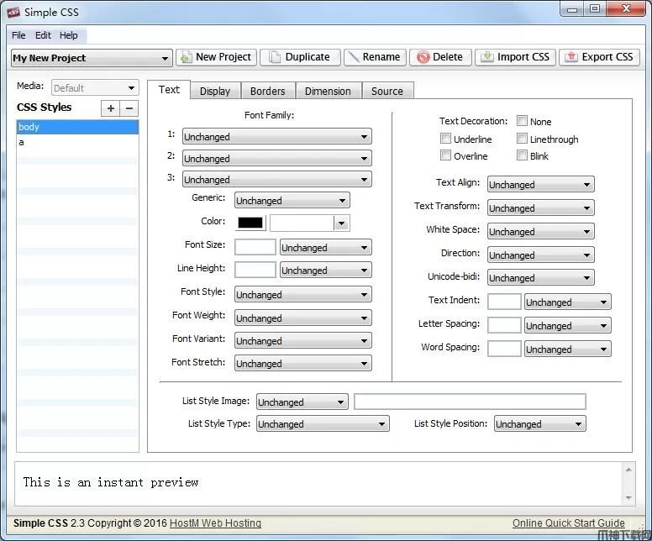Image resolution: width=652 pixels, height=541 pixels.
Task: Click the Font Size input field
Action: (255, 247)
